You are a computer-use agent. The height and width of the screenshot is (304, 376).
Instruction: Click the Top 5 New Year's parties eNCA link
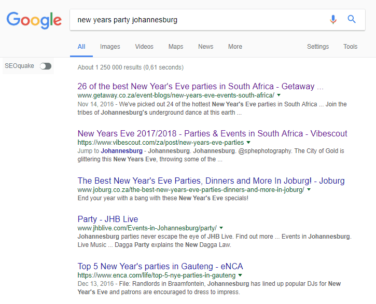click(160, 266)
